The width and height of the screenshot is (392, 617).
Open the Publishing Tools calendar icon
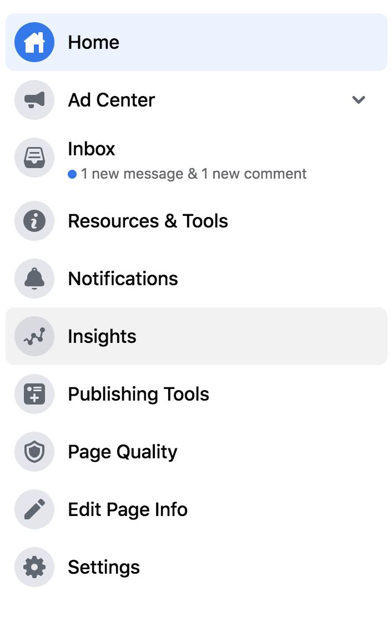(34, 394)
